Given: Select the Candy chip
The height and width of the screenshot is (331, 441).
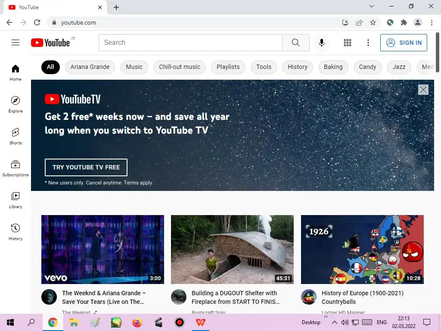Looking at the screenshot, I should [x=368, y=67].
